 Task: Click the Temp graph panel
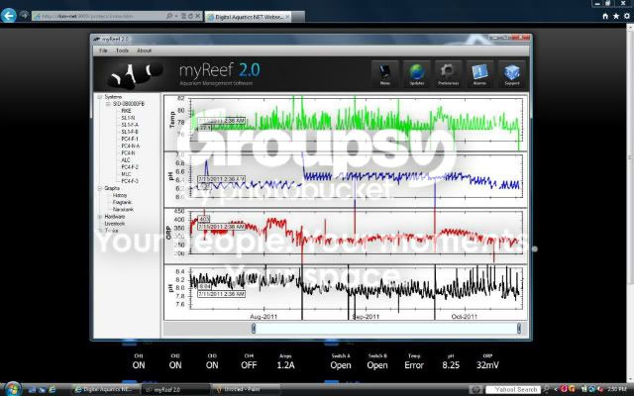click(x=346, y=123)
